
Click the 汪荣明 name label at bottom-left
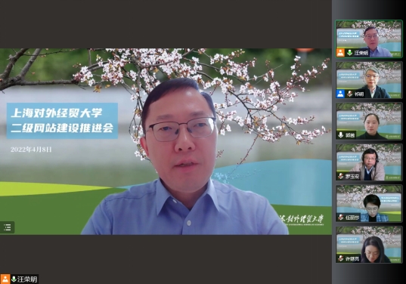coord(27,279)
